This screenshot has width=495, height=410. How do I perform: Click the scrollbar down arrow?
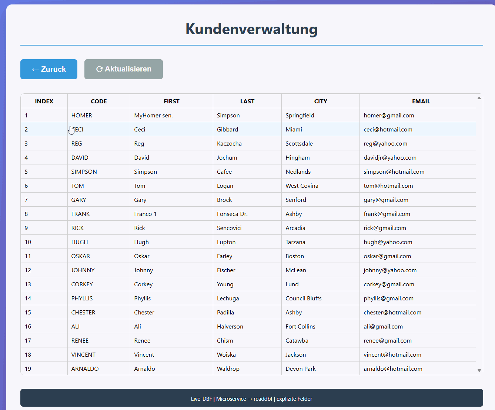[479, 370]
